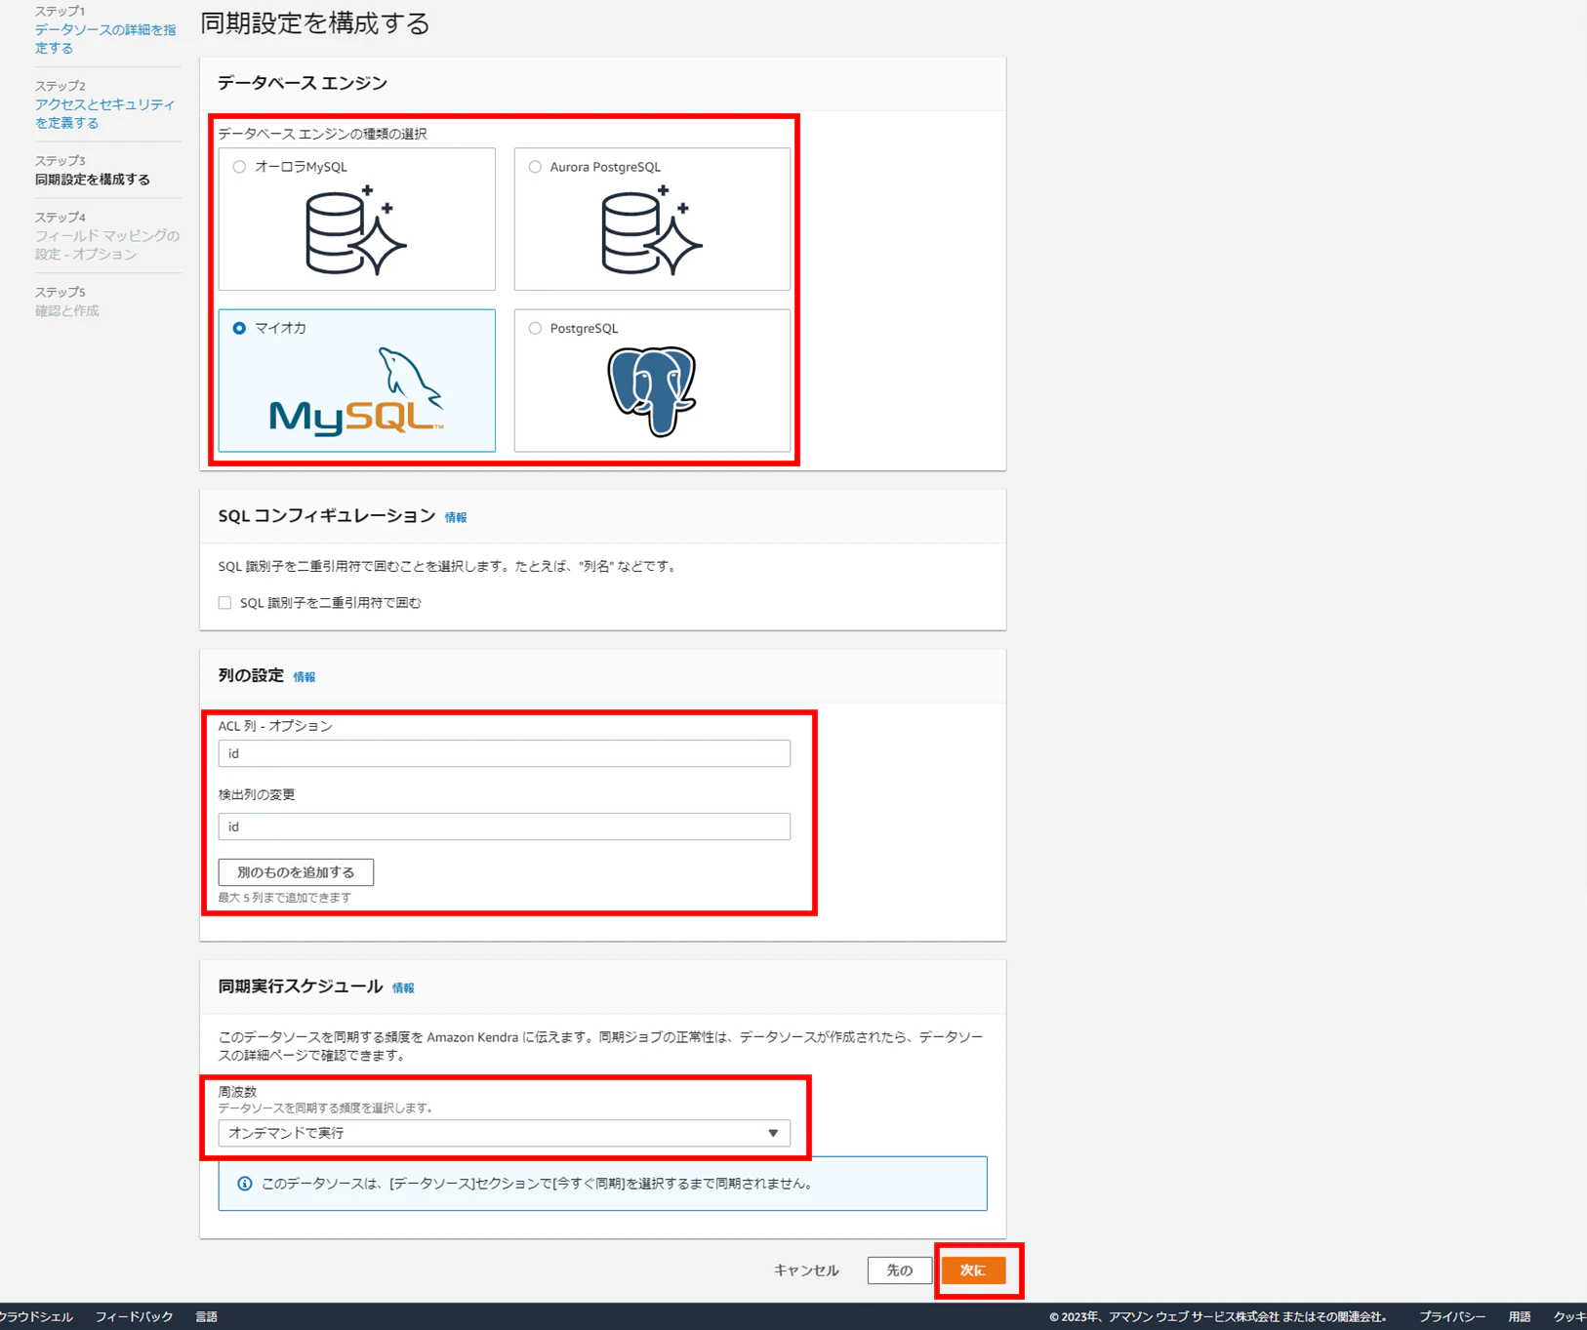The image size is (1587, 1330).
Task: Open 用語 link in the footer
Action: coord(1520,1317)
